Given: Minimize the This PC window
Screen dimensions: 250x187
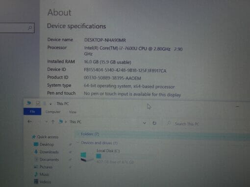Looking at the screenshot, I should tap(237, 107).
